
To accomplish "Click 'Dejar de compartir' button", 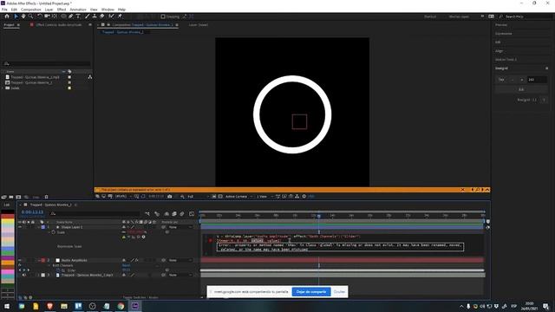I will (311, 292).
